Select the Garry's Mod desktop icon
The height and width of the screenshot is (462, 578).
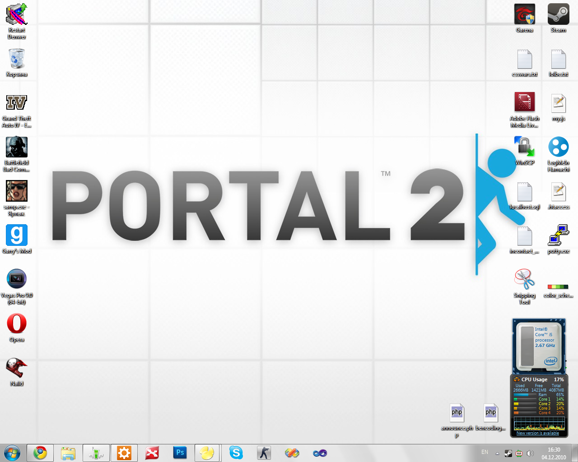tap(17, 239)
